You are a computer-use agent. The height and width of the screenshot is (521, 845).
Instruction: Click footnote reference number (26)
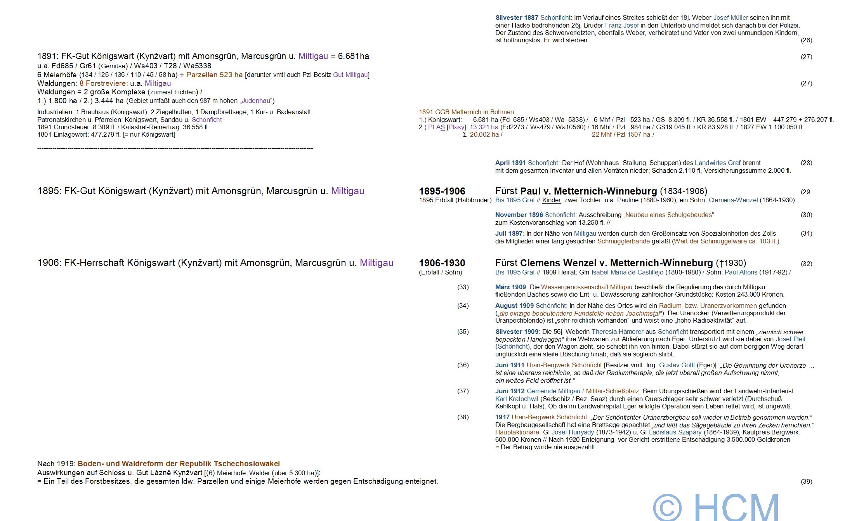pos(806,40)
